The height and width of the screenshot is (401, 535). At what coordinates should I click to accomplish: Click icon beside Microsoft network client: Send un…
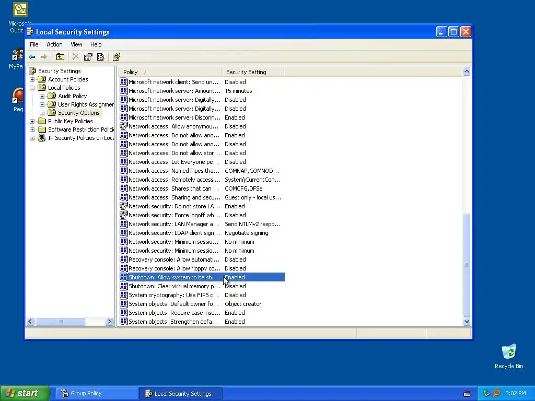(x=123, y=82)
